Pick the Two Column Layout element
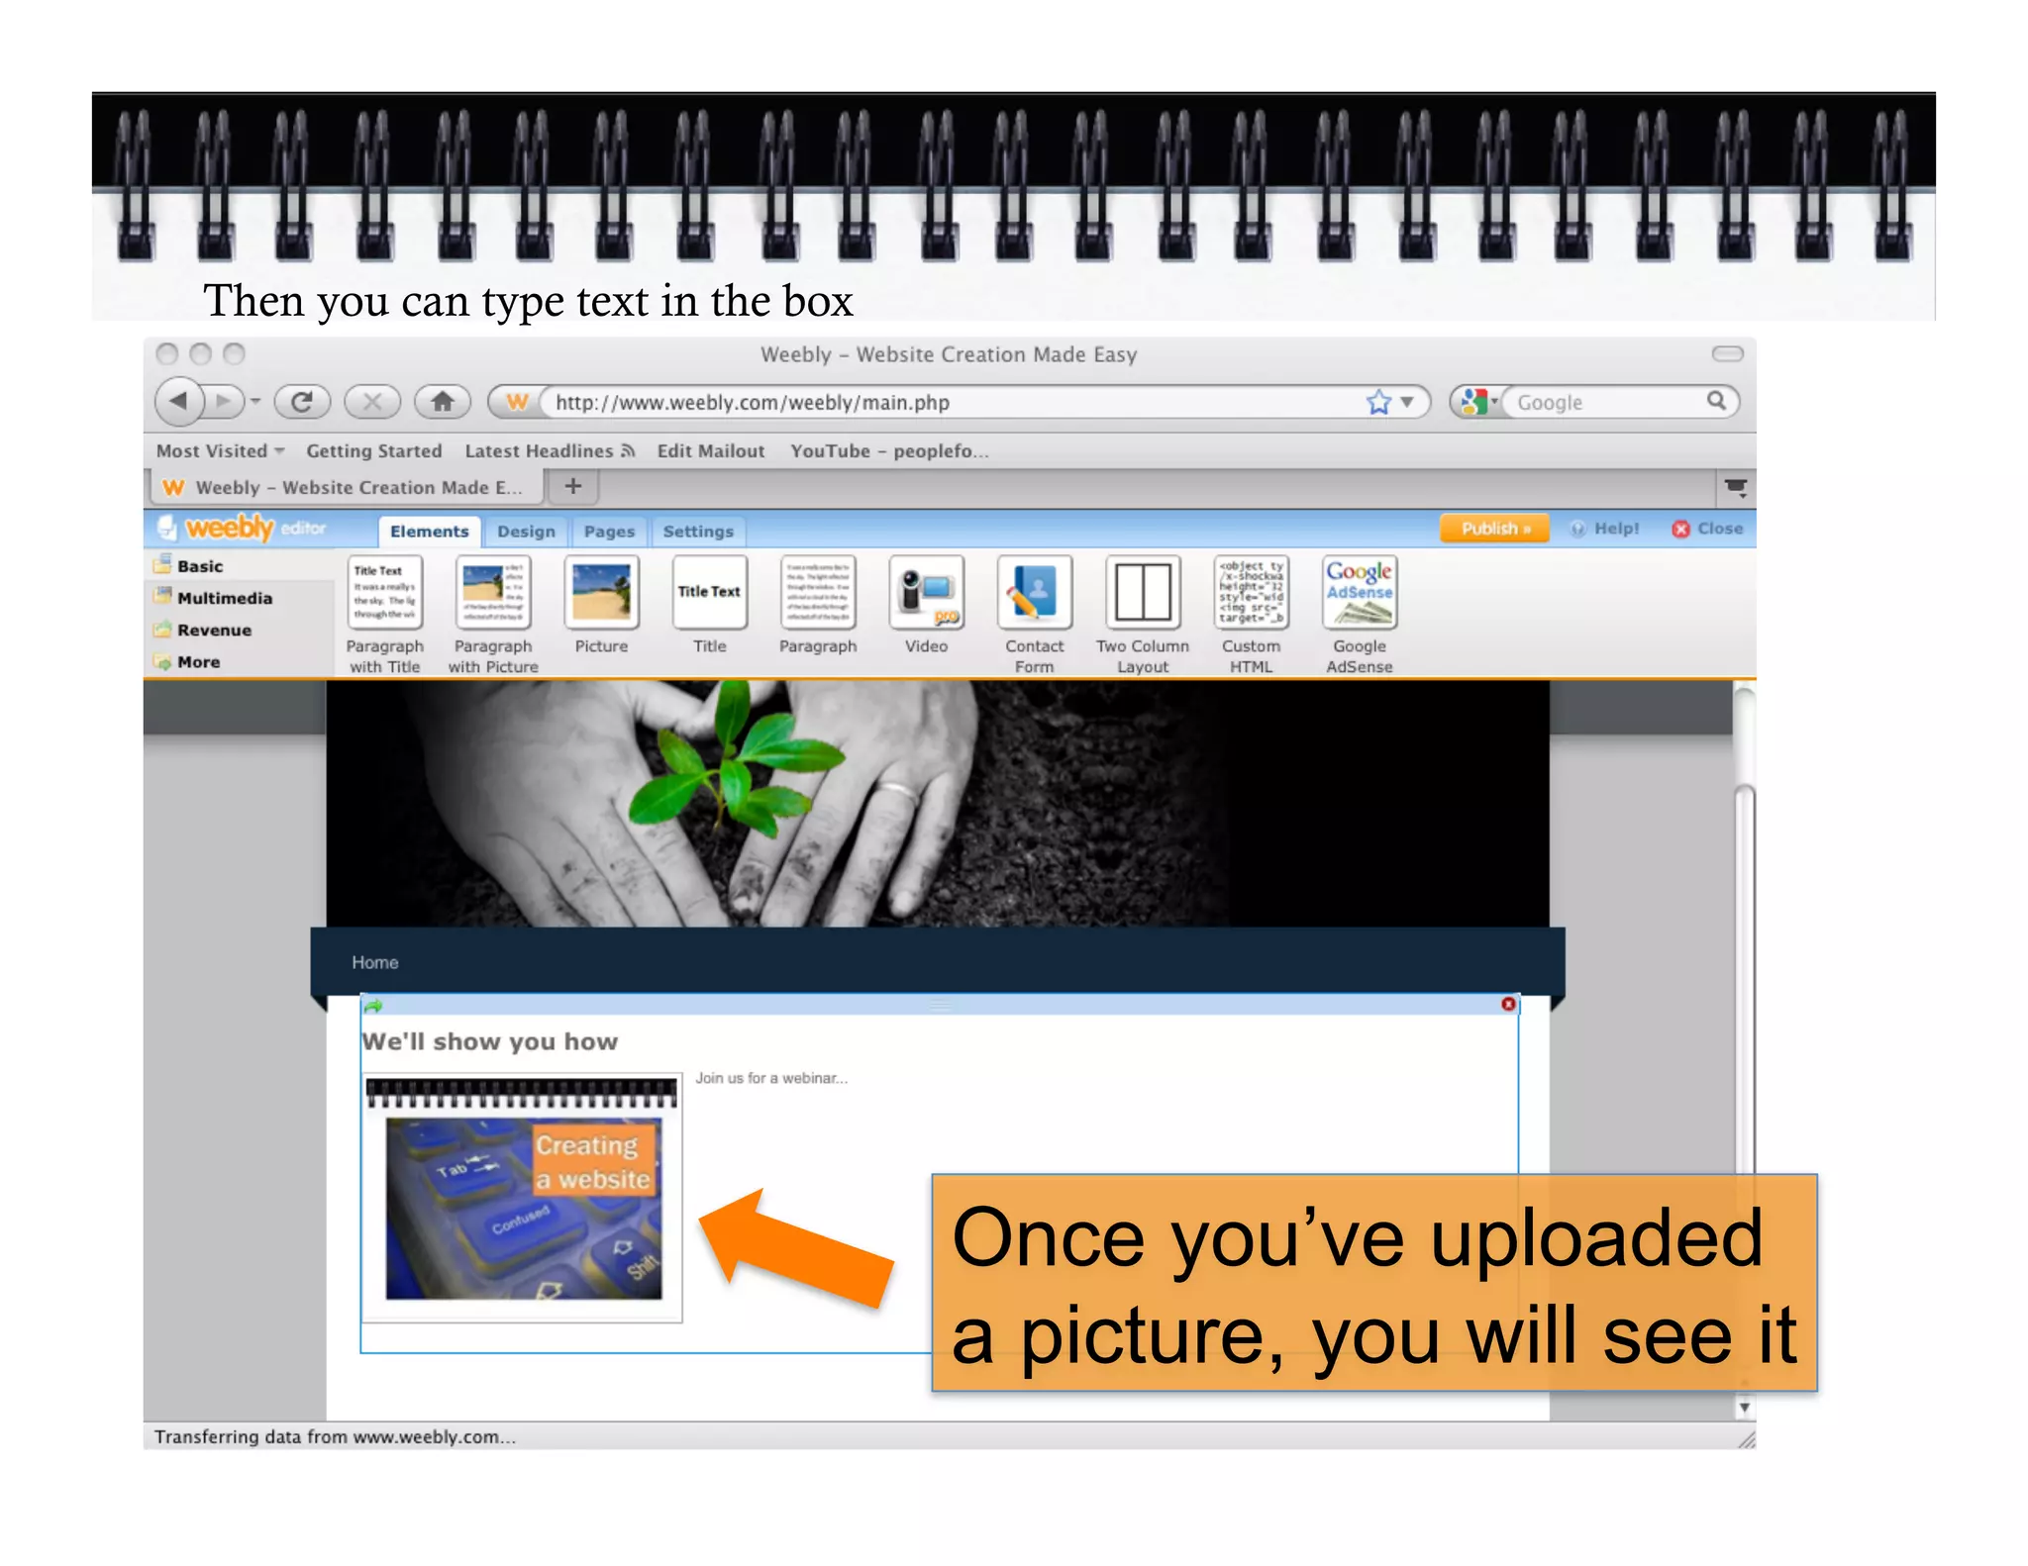 (x=1143, y=614)
